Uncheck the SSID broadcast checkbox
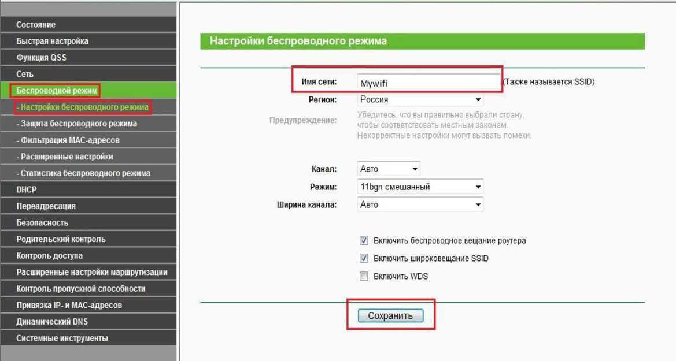The height and width of the screenshot is (361, 676). point(364,259)
